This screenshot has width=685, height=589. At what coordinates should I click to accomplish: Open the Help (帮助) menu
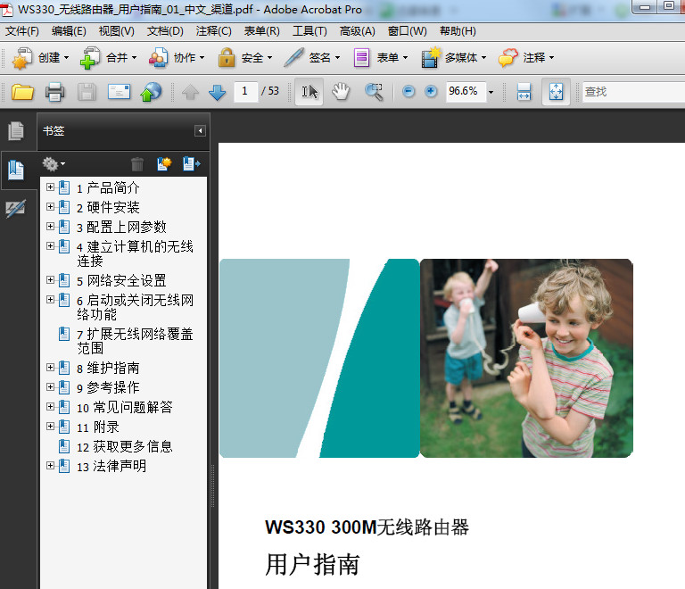(x=458, y=31)
